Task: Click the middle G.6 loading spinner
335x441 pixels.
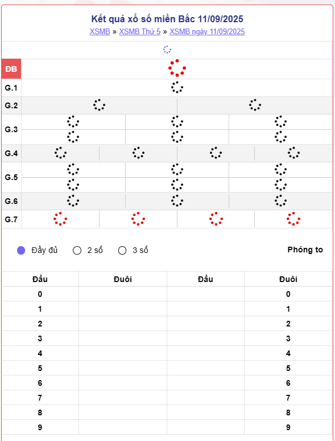Action: pyautogui.click(x=177, y=201)
